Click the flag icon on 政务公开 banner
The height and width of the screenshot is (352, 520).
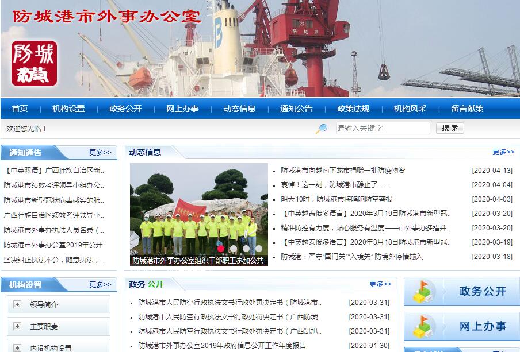coord(422,292)
